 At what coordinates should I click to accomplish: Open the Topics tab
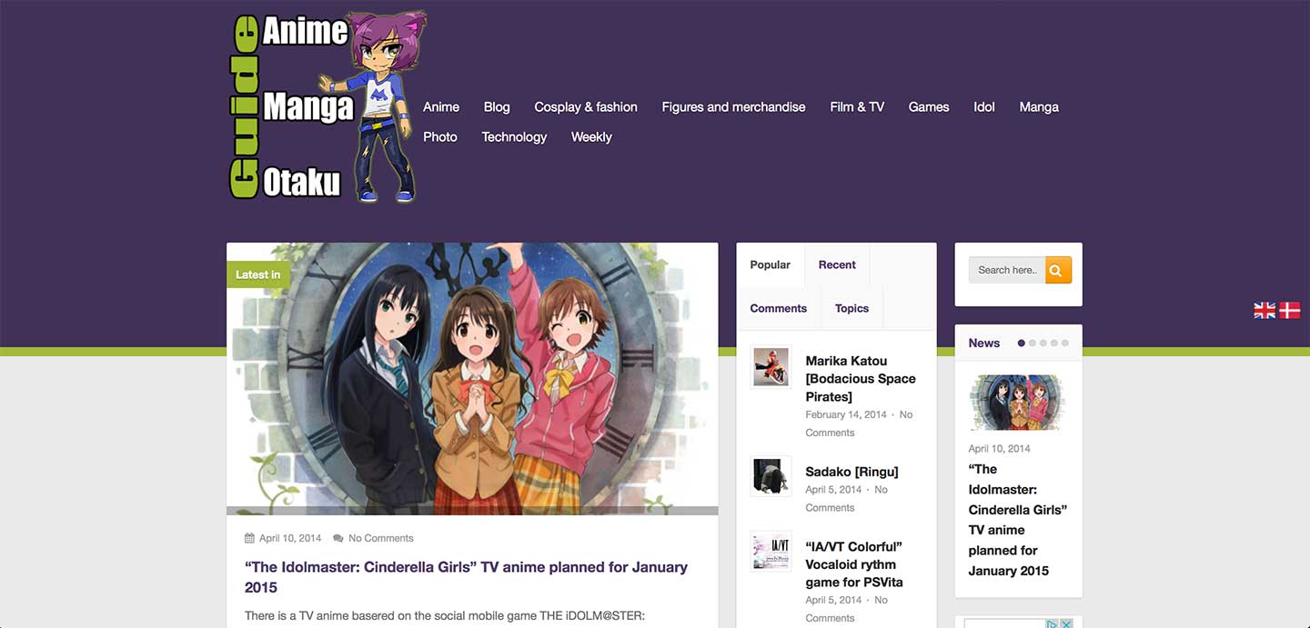(851, 308)
